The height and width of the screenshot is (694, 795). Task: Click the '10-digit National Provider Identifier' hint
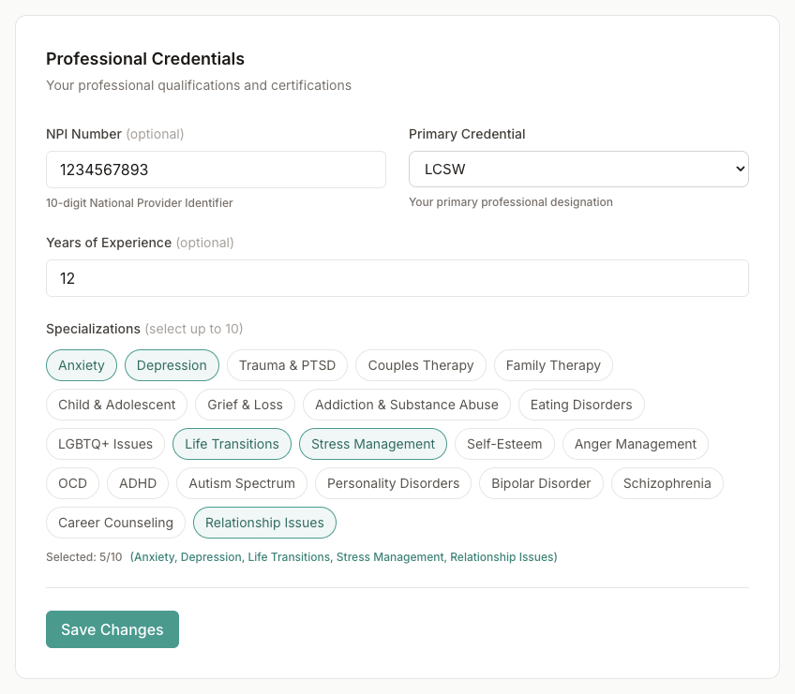pos(140,203)
